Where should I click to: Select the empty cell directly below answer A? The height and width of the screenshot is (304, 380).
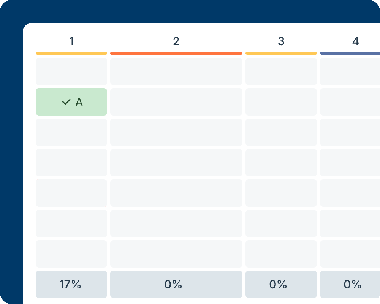tap(71, 132)
